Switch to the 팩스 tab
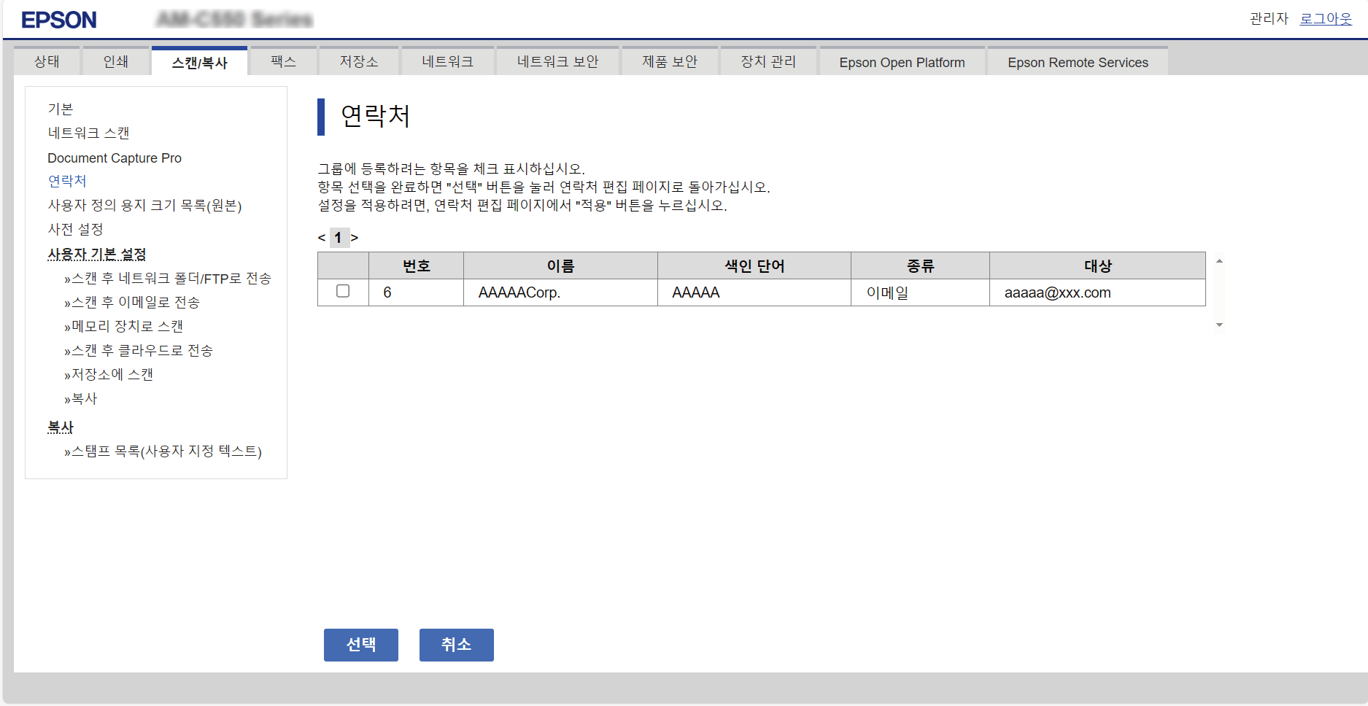Viewport: 1368px width, 706px height. pyautogui.click(x=283, y=62)
